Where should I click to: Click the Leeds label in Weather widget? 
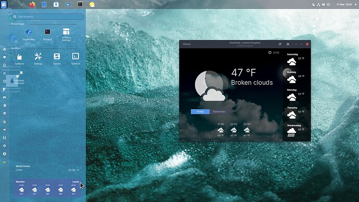click(x=75, y=182)
